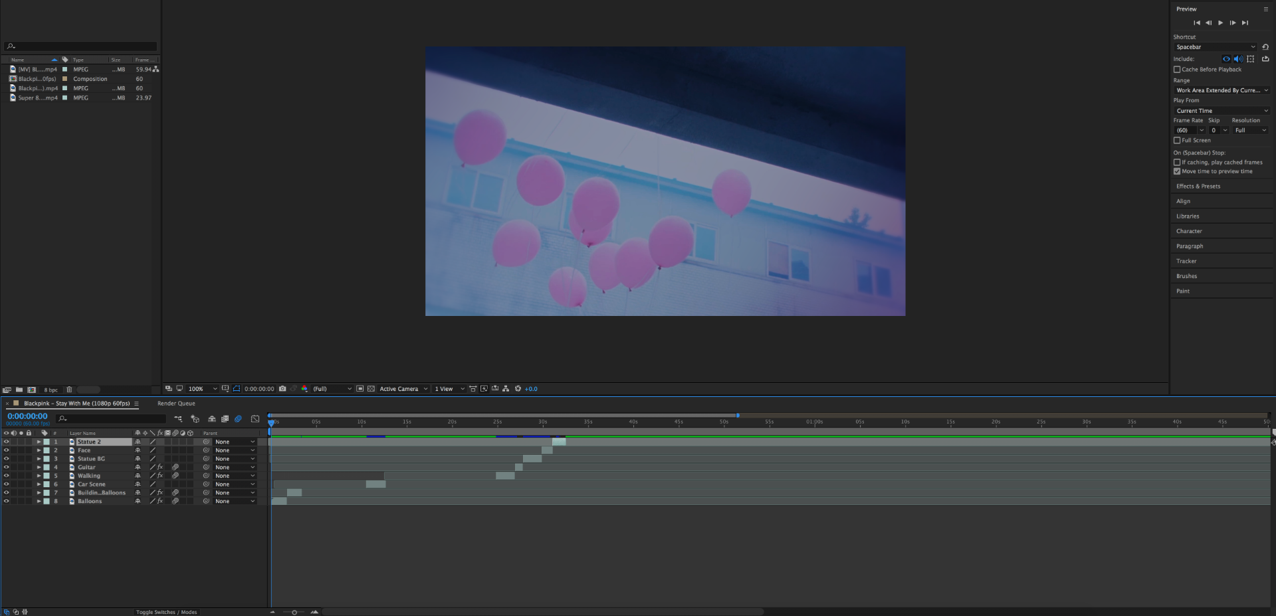Take a snapshot with the camera icon
1276x616 pixels.
pos(282,389)
